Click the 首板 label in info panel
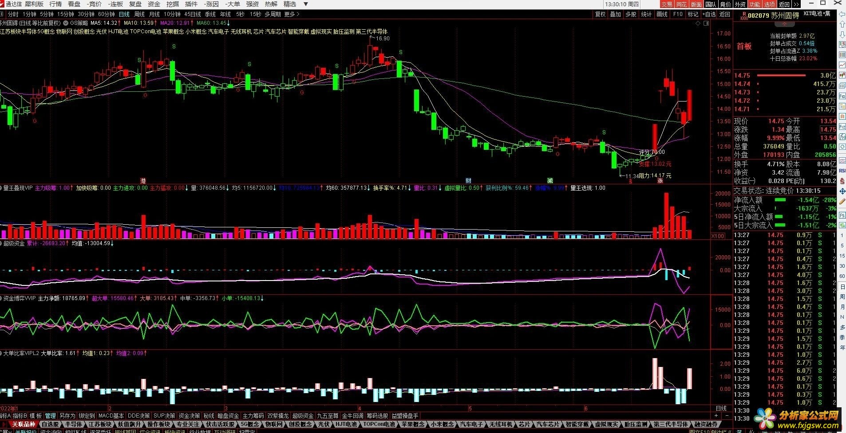The width and height of the screenshot is (846, 433). point(744,46)
